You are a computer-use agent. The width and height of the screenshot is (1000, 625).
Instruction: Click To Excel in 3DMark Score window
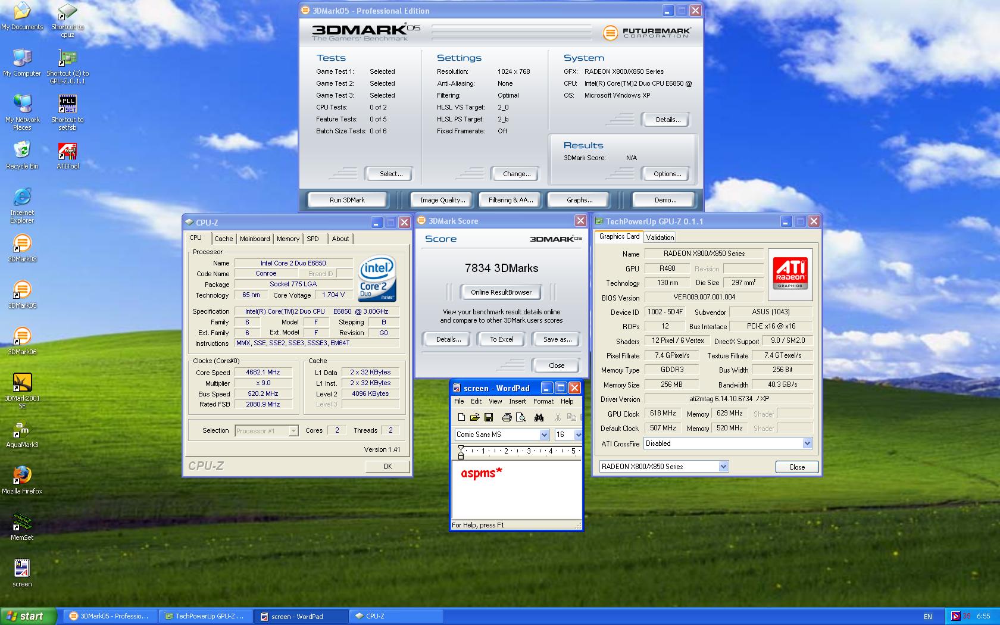click(x=501, y=339)
